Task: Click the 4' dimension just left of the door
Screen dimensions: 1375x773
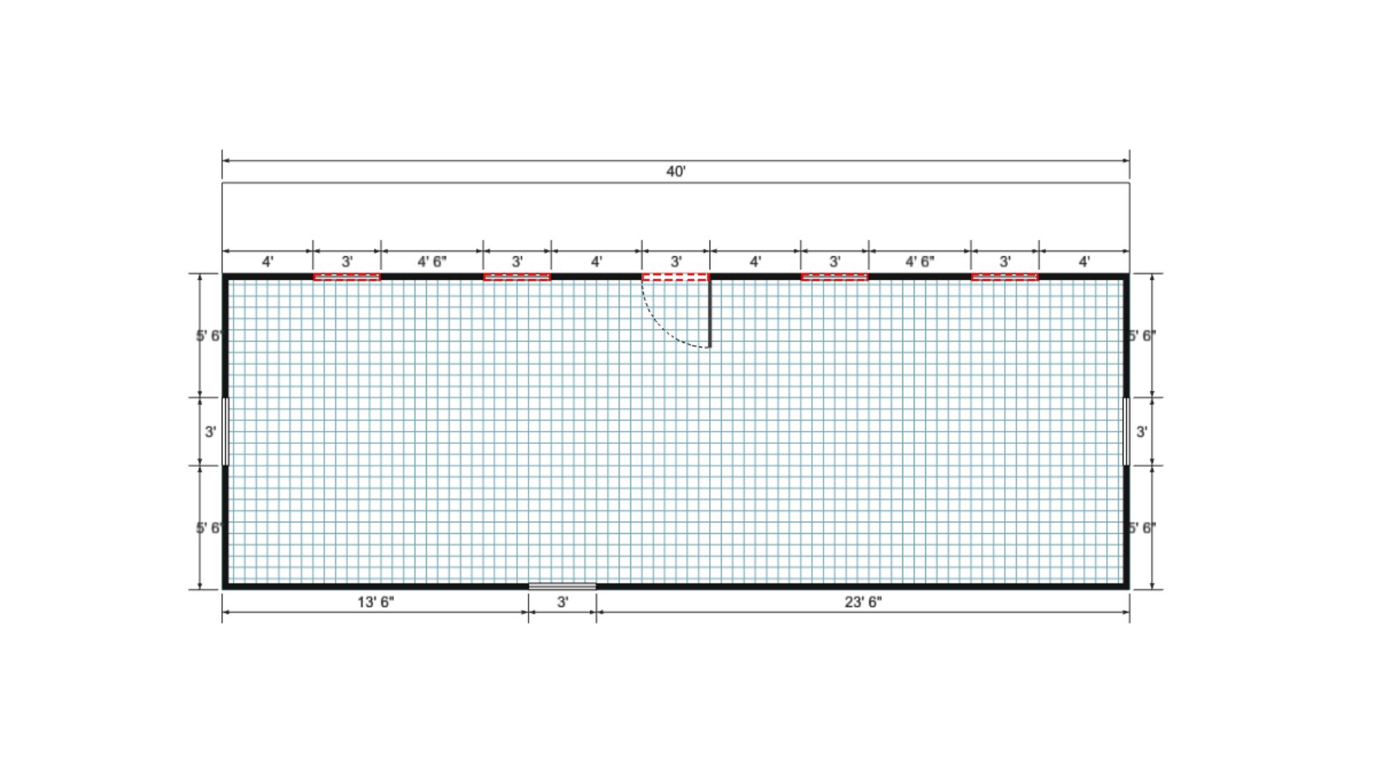Action: (596, 262)
